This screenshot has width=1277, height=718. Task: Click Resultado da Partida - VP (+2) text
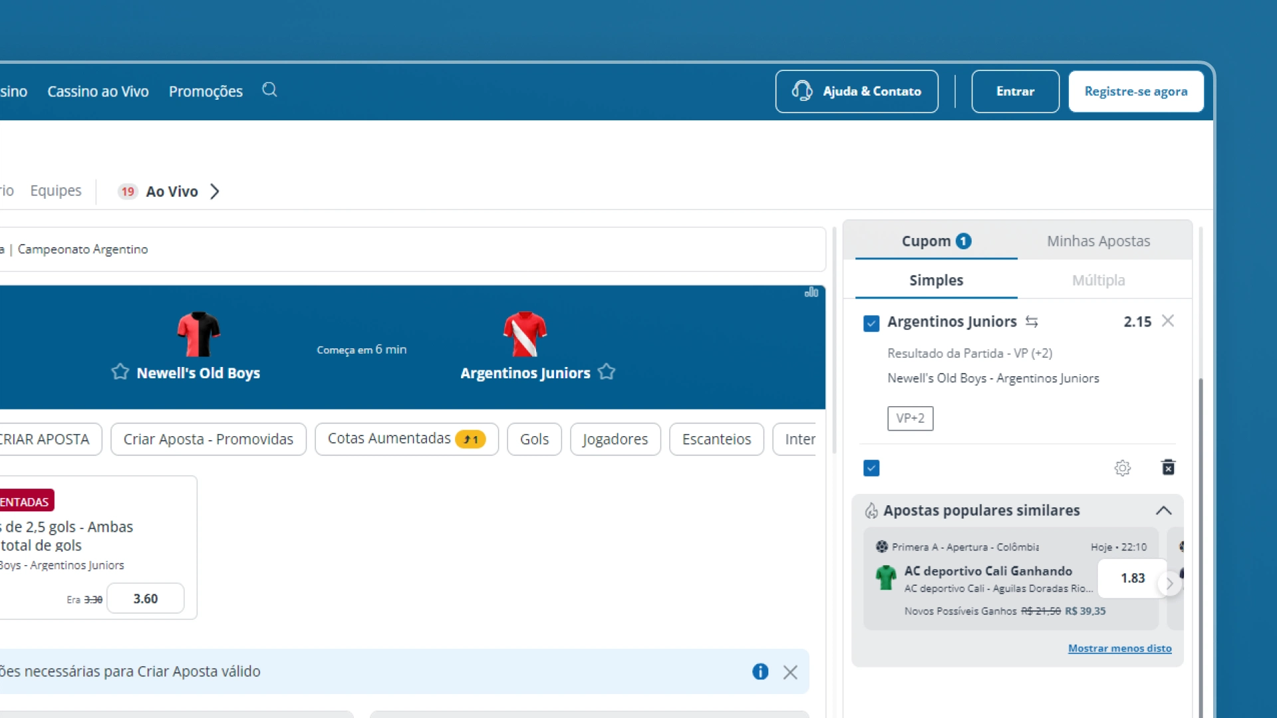pos(970,353)
